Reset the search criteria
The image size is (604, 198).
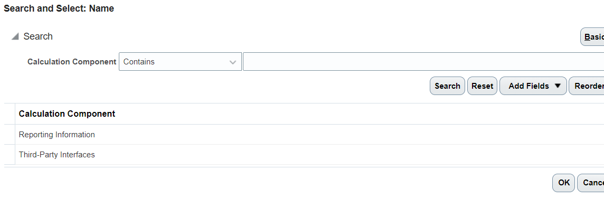(x=482, y=86)
